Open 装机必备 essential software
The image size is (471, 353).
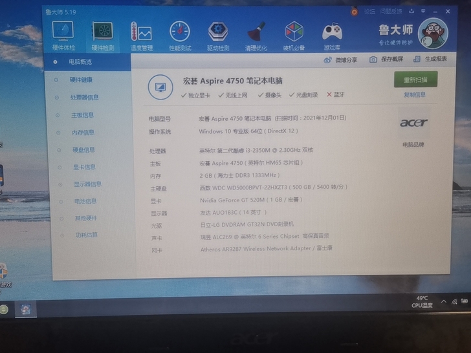pyautogui.click(x=294, y=36)
